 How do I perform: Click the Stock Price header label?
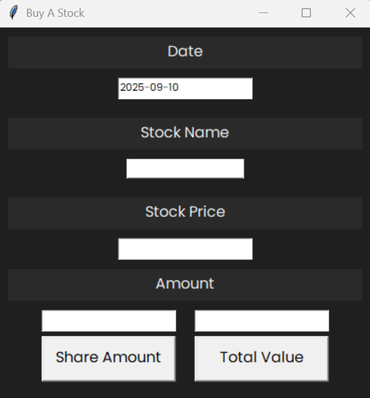pyautogui.click(x=185, y=213)
